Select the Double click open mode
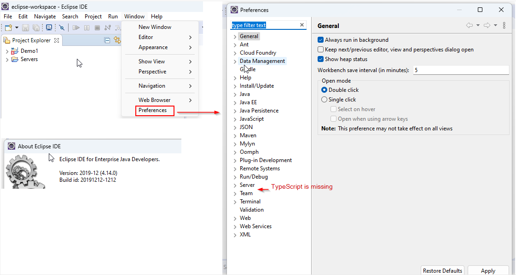The image size is (516, 275). 324,90
